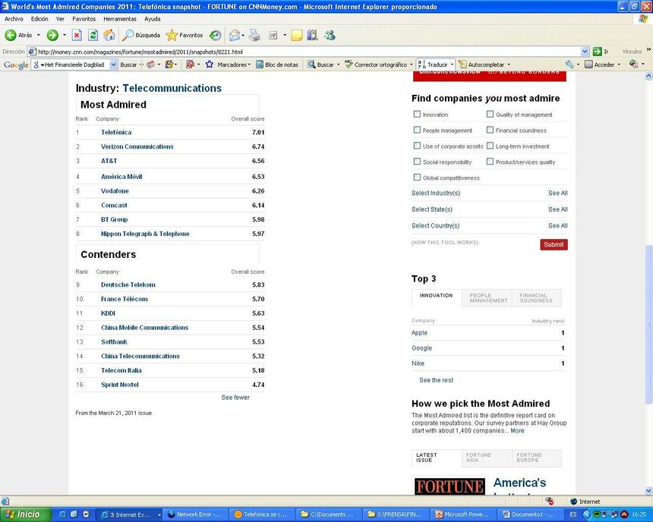653x522 pixels.
Task: Open the Herramientas menu
Action: (x=119, y=18)
